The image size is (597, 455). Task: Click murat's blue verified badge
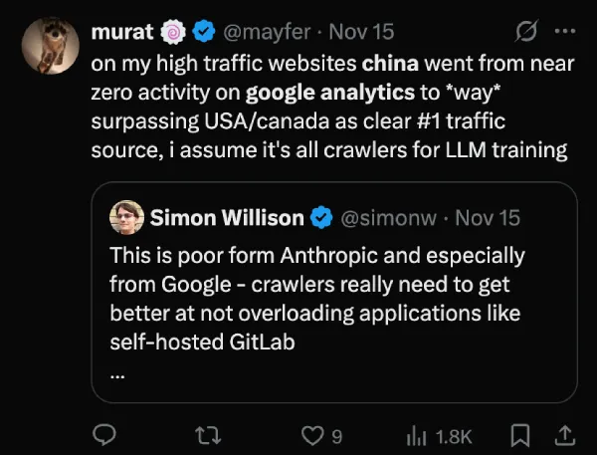click(x=204, y=32)
